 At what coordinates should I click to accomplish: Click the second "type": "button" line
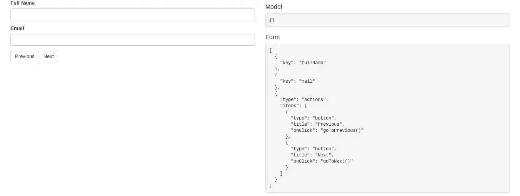pos(314,149)
